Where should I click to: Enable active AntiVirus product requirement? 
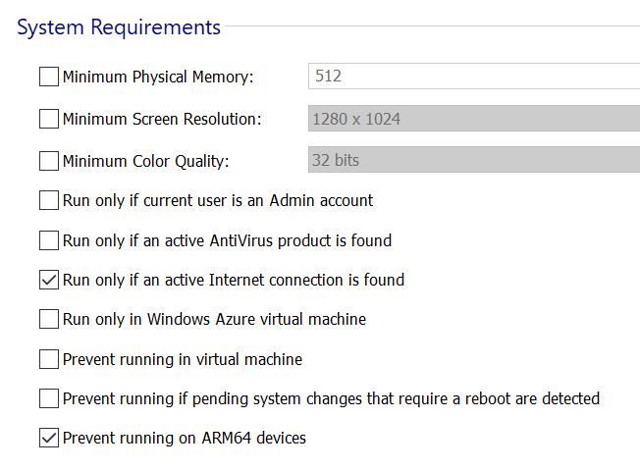pos(49,240)
